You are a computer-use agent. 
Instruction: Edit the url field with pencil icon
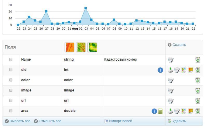click(171, 101)
